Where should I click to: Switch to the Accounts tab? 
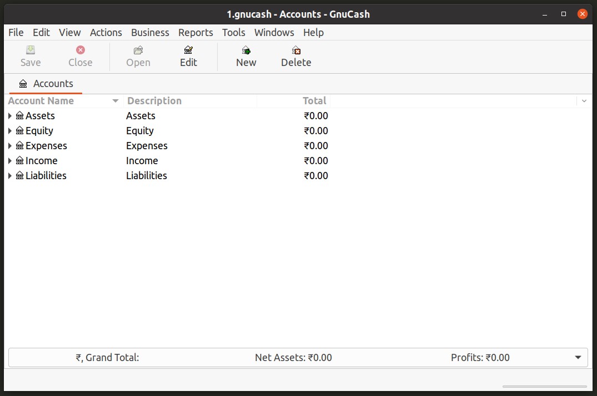tap(46, 84)
